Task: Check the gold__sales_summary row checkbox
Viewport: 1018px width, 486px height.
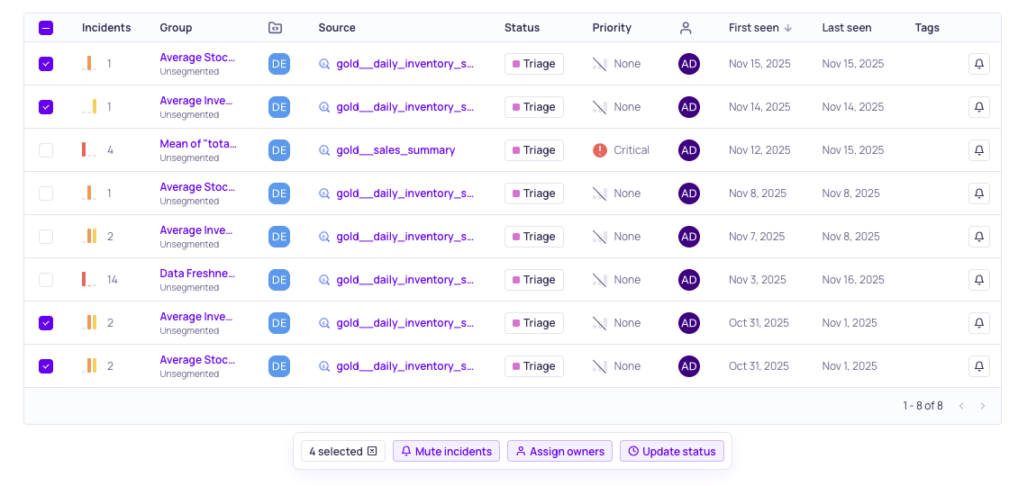Action: [45, 150]
